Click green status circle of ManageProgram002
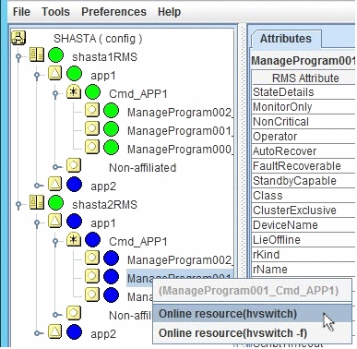The image size is (357, 349). tap(111, 112)
